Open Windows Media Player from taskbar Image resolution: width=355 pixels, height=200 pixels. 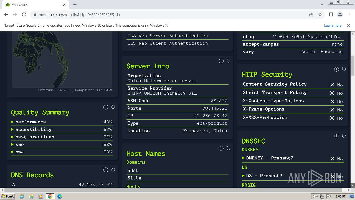tap(41, 196)
